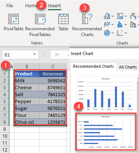139x153 pixels.
Task: Switch to the All Charts tab
Action: coord(128,67)
